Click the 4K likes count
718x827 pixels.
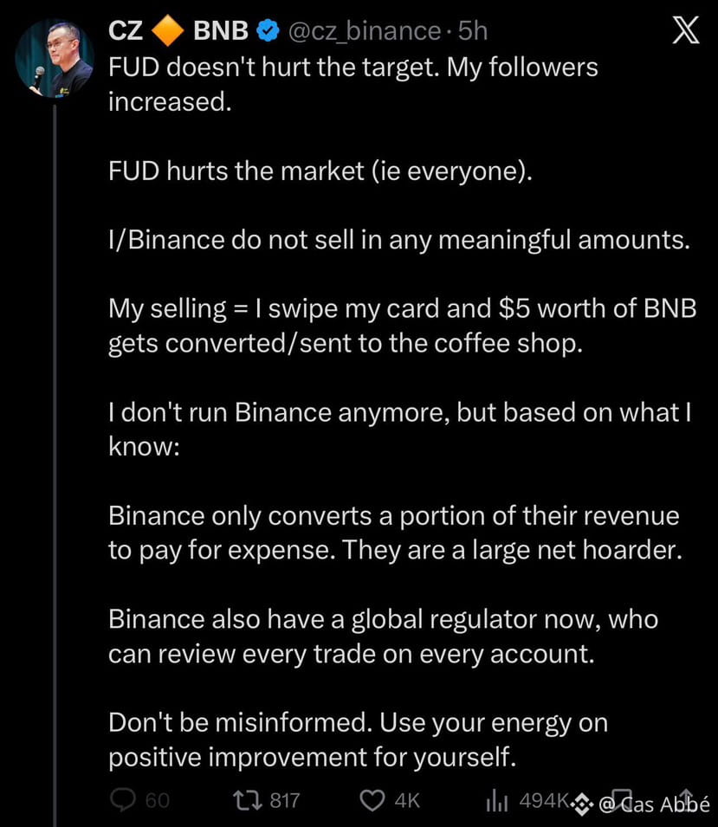tap(407, 801)
